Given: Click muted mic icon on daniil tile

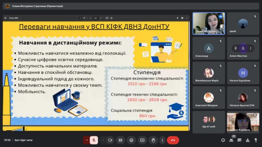Looking at the screenshot, I should (255, 16).
